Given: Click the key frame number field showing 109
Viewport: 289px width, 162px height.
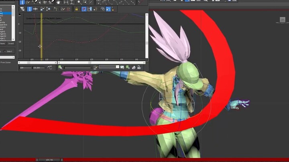Looking at the screenshot, I should click(26, 68).
